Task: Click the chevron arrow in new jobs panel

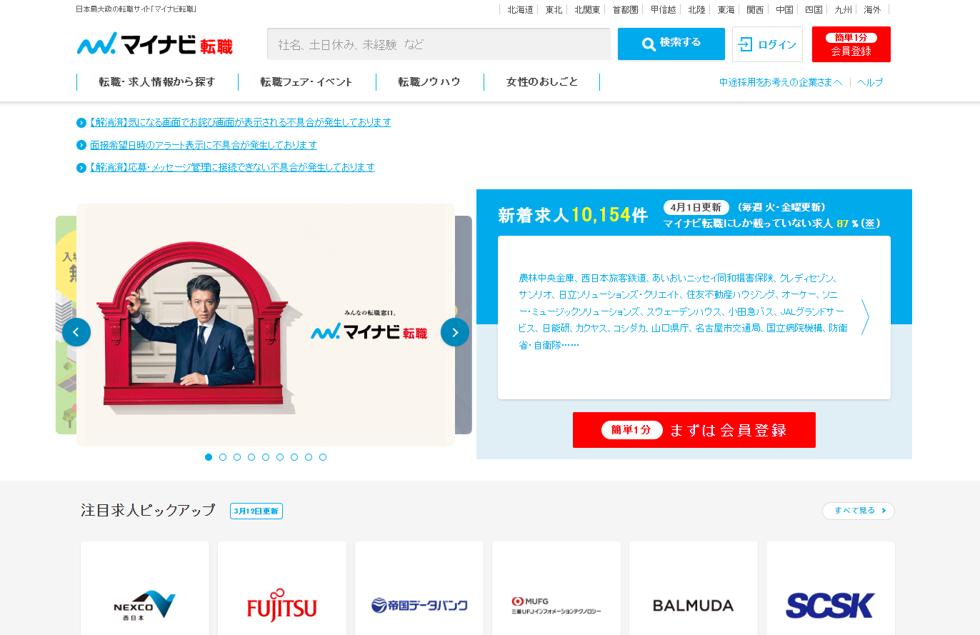Action: click(x=865, y=316)
